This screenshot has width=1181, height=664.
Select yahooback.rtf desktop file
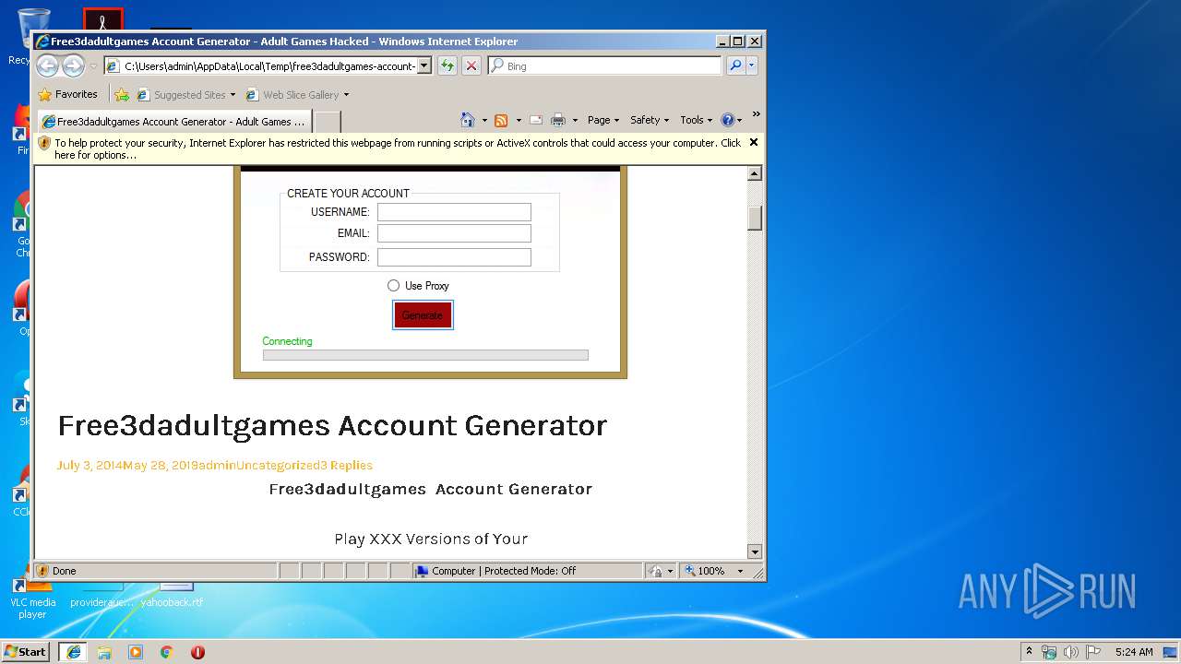[x=173, y=595]
